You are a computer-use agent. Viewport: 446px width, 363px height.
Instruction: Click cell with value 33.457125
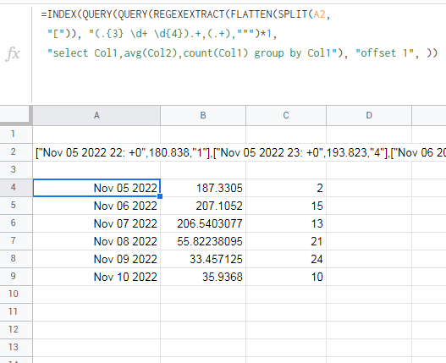(x=203, y=259)
